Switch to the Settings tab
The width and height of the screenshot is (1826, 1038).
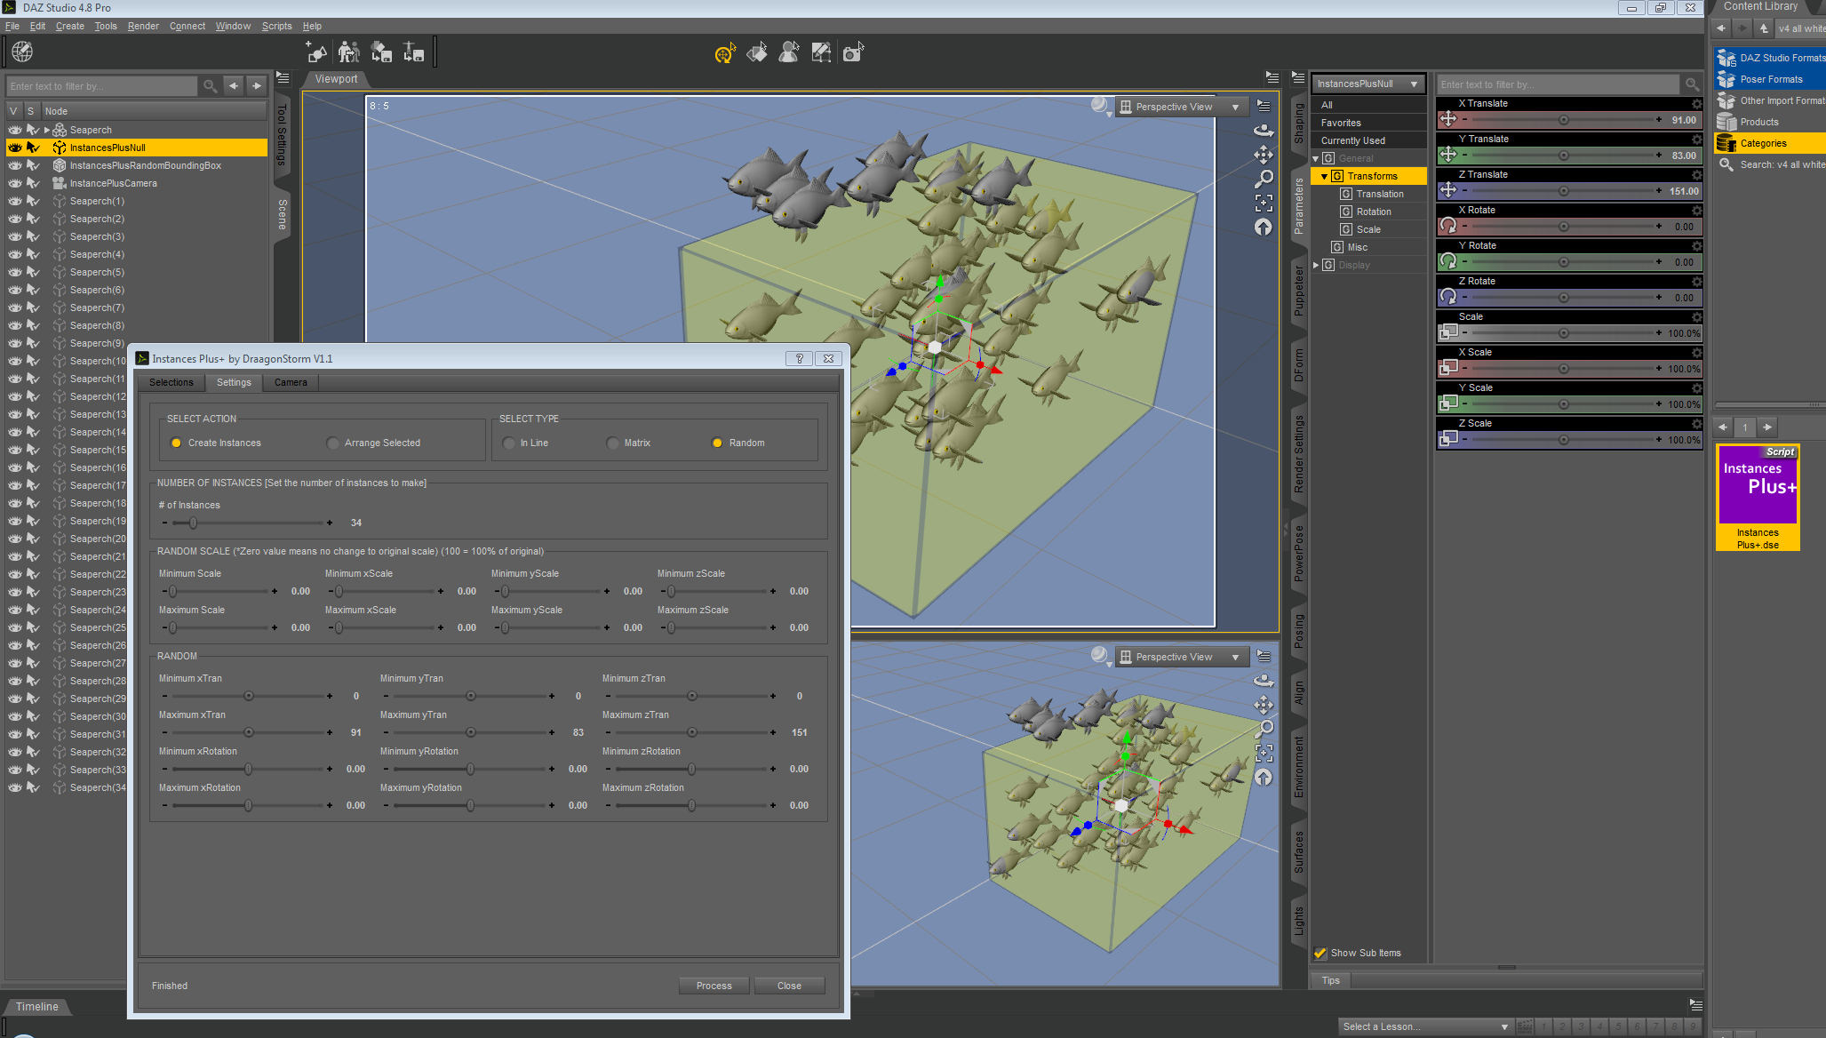coord(234,382)
